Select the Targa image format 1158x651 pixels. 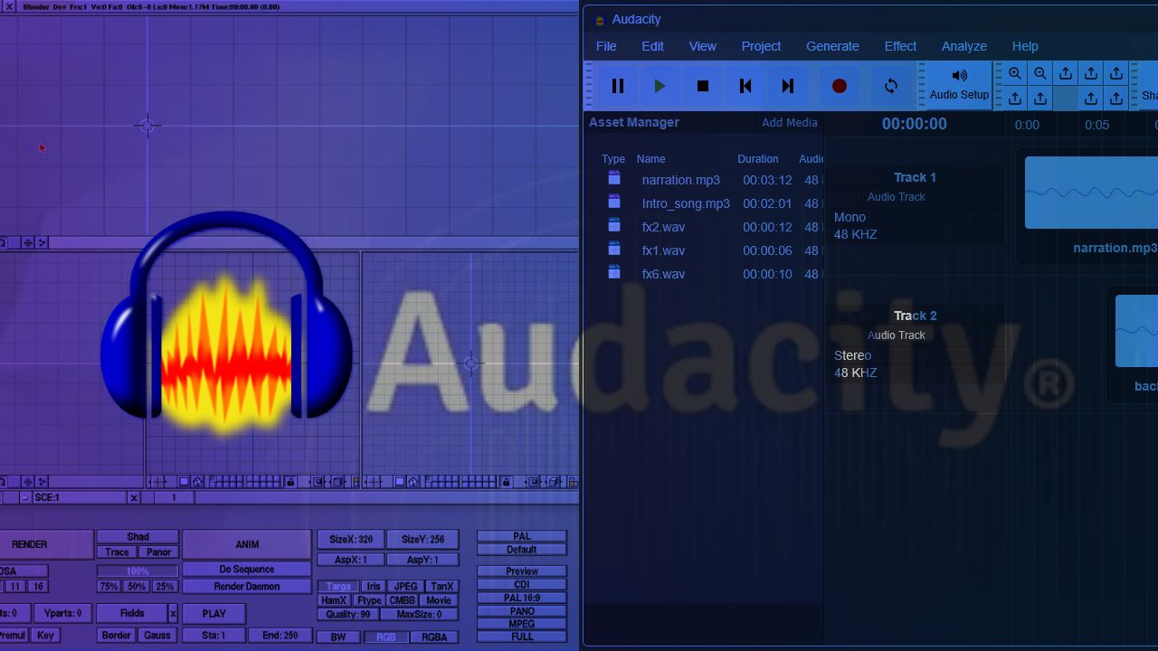click(x=338, y=587)
